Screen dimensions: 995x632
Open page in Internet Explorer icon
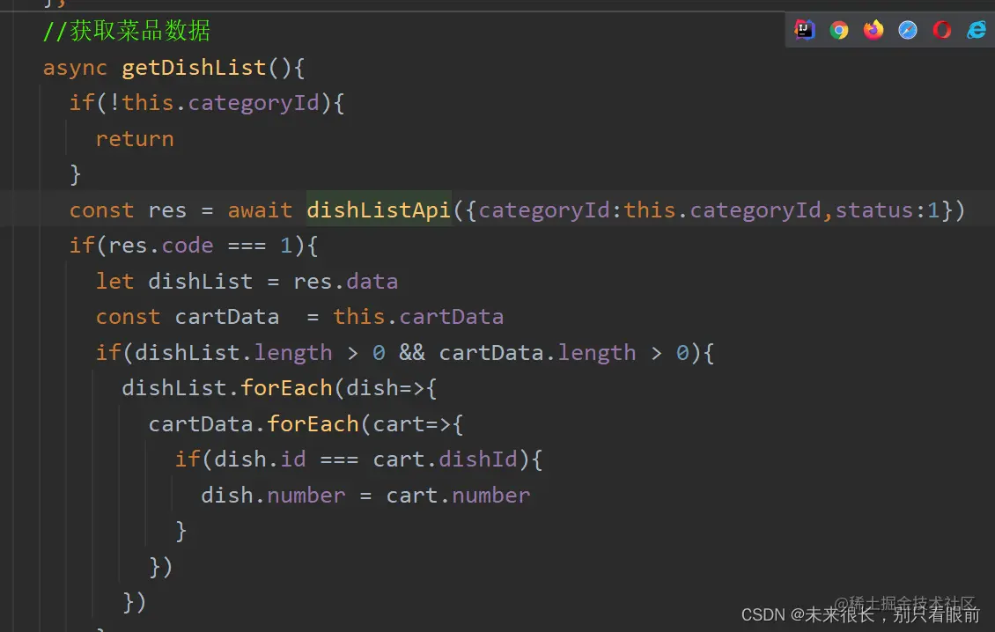[977, 30]
